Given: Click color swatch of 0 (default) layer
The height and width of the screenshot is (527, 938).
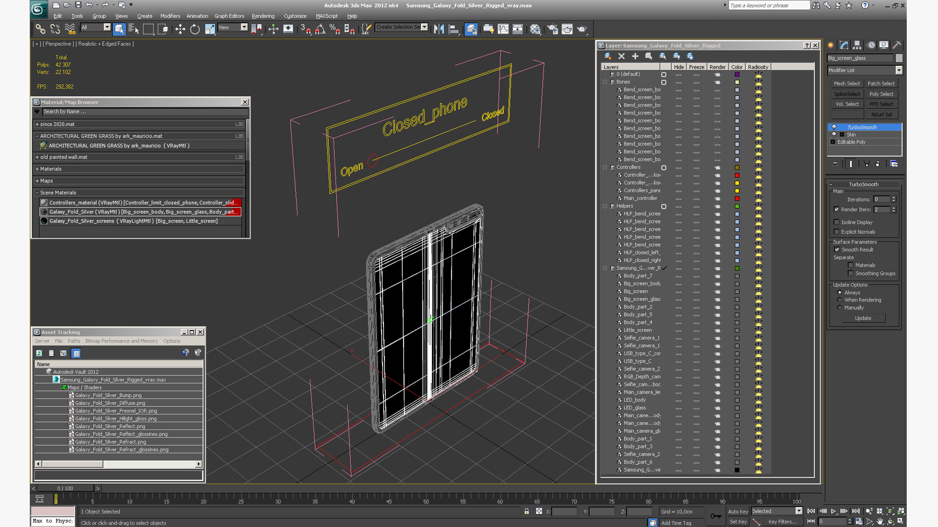Looking at the screenshot, I should pos(737,75).
